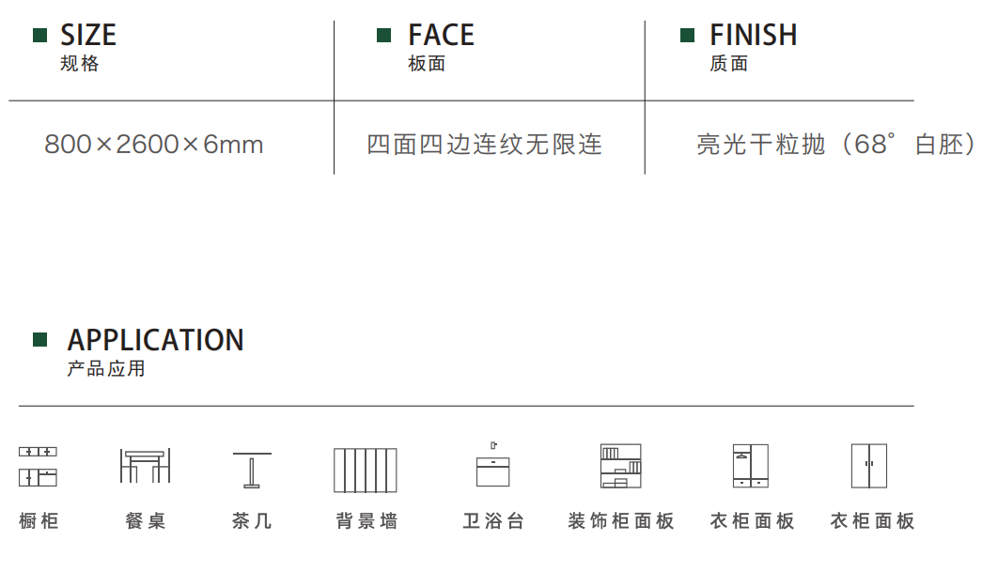
Task: Click the kitchen cabinet (橱柜) icon
Action: [x=38, y=467]
